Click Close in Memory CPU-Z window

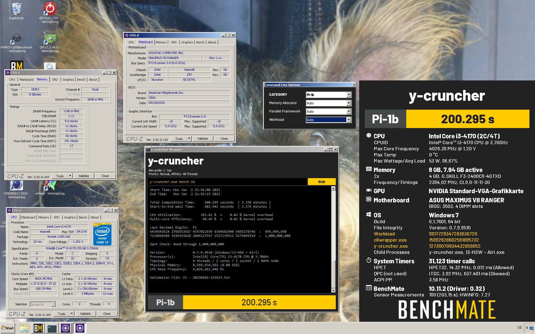point(105,176)
